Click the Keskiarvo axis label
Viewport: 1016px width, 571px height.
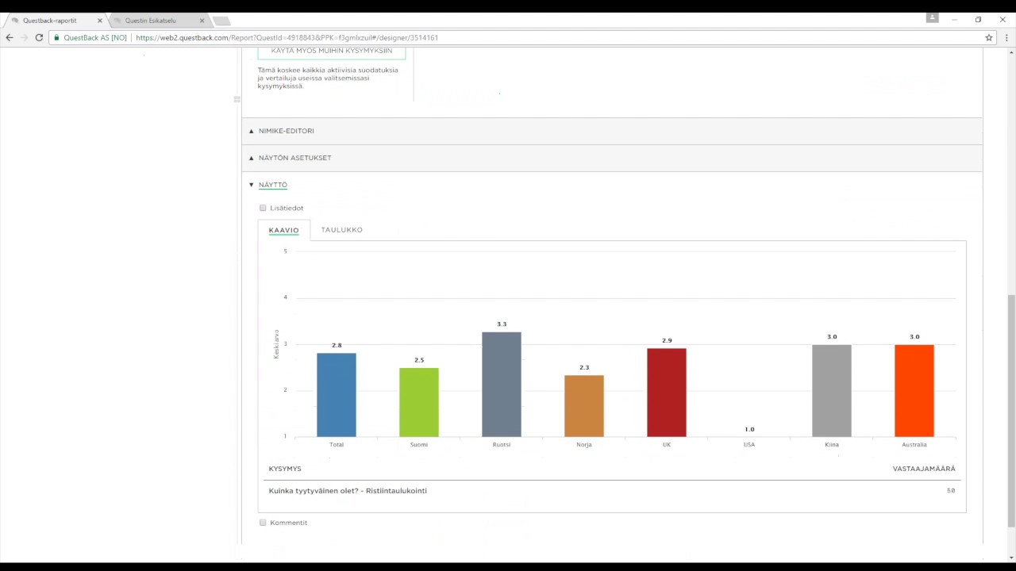pos(277,344)
